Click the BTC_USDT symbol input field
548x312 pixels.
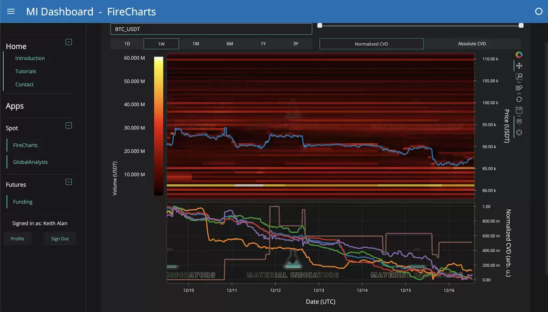click(211, 29)
